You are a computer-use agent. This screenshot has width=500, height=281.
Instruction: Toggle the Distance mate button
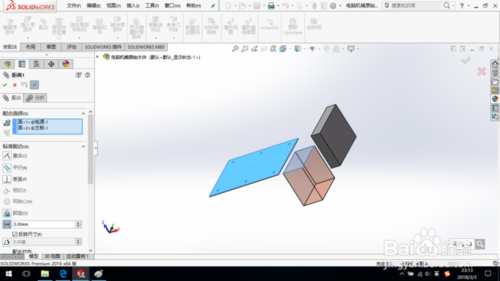(6, 224)
